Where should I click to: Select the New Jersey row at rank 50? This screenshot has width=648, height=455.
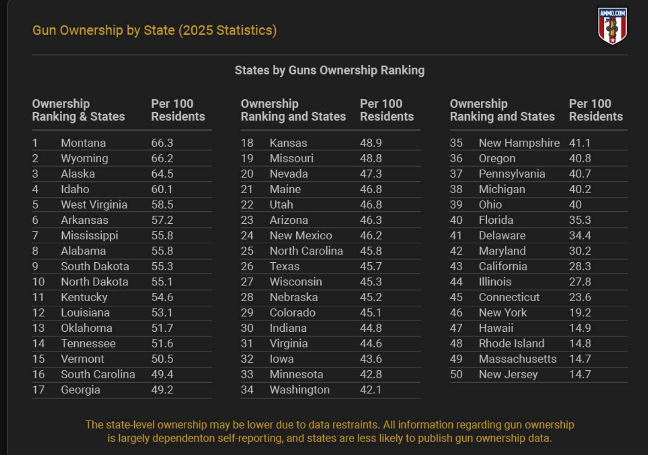[508, 374]
